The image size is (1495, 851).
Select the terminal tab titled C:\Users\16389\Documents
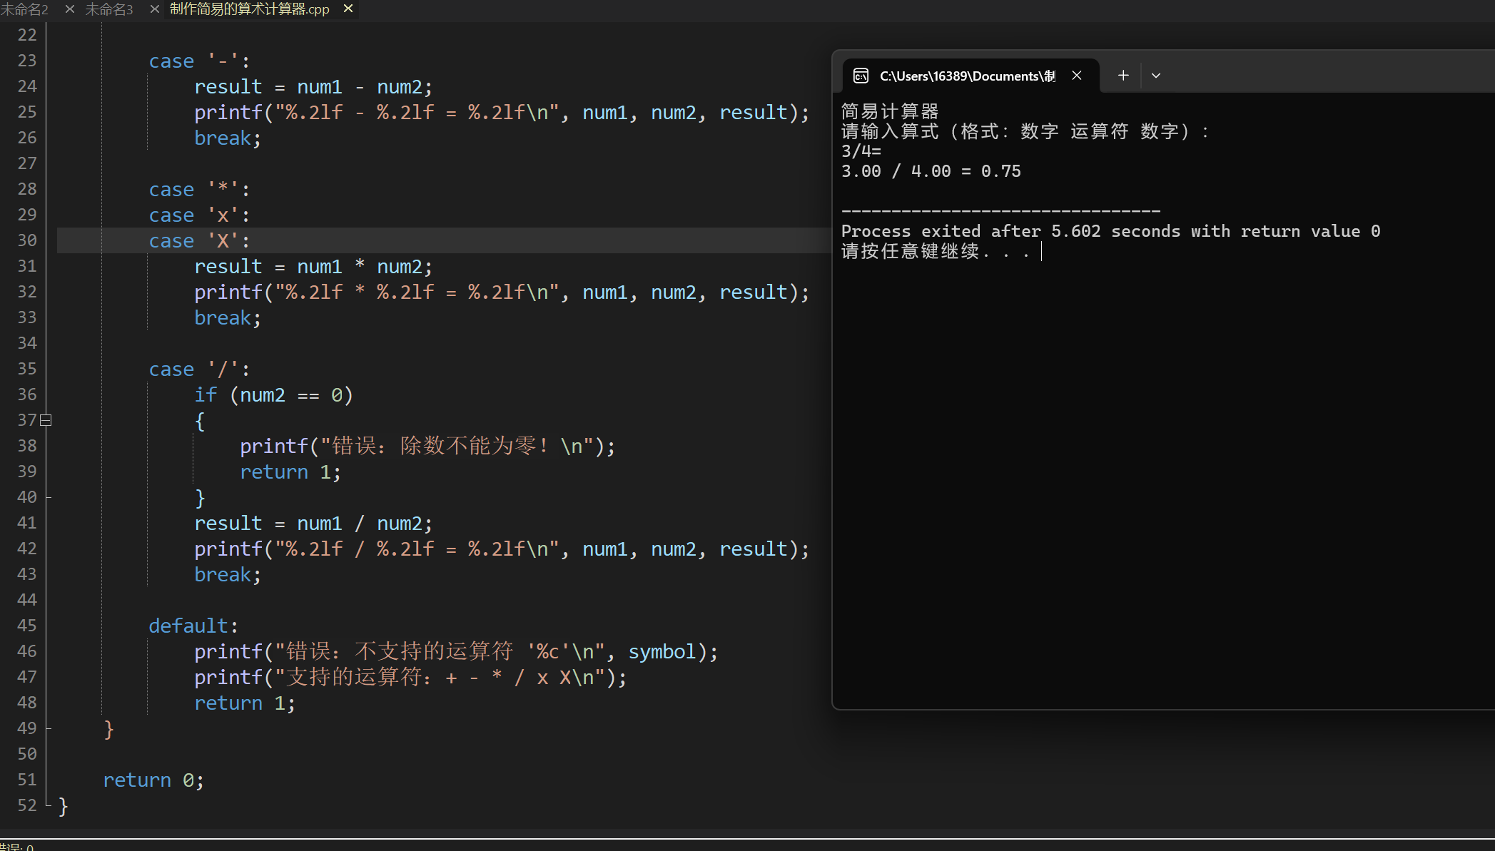[x=967, y=76]
